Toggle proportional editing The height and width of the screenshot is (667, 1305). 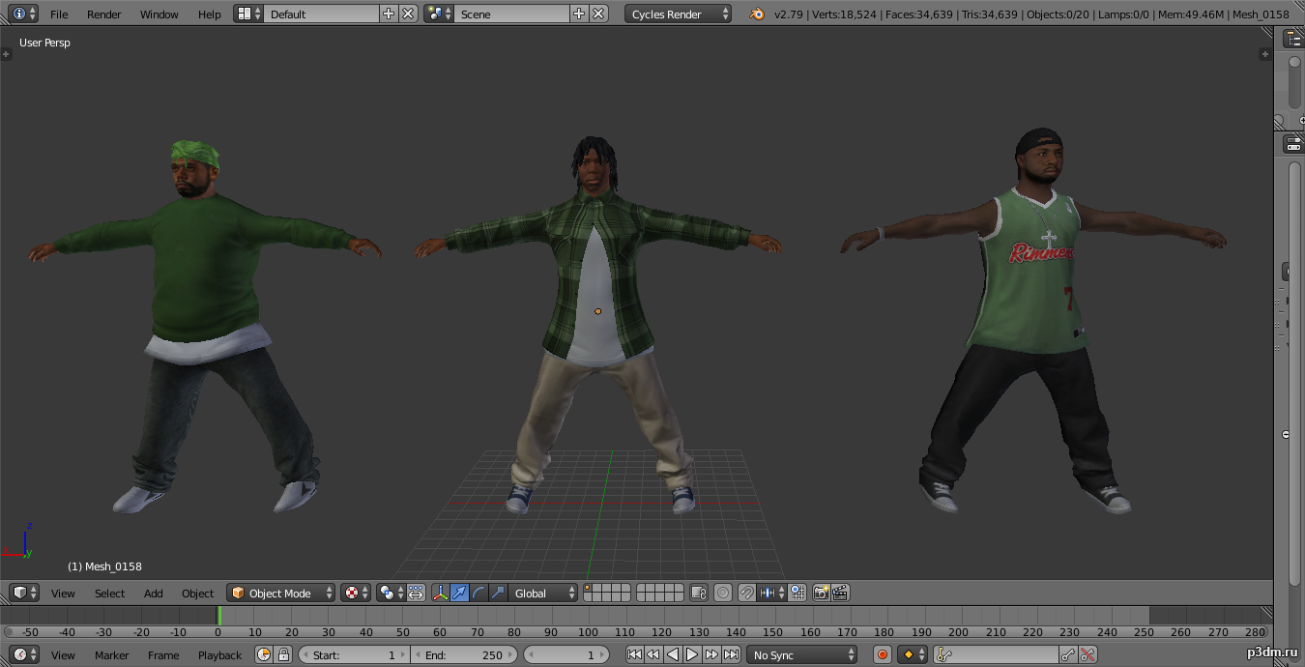coord(723,593)
